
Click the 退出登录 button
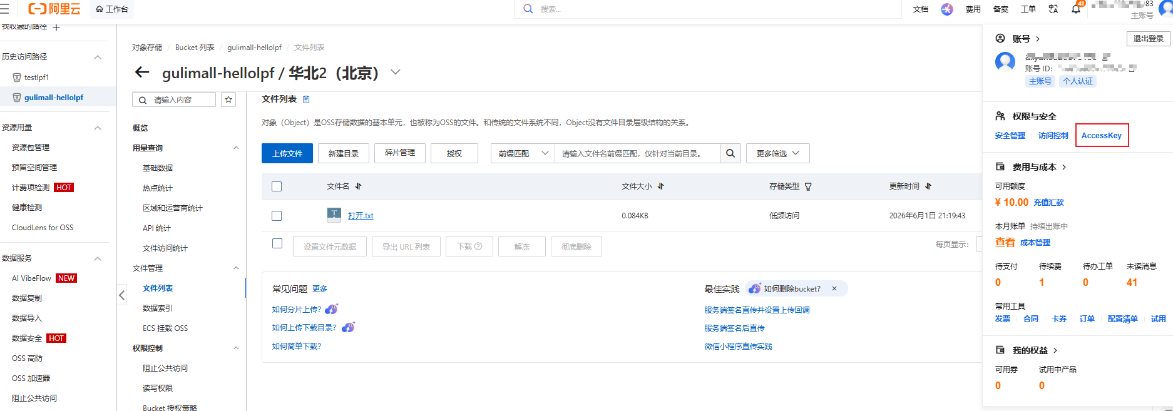(x=1149, y=39)
